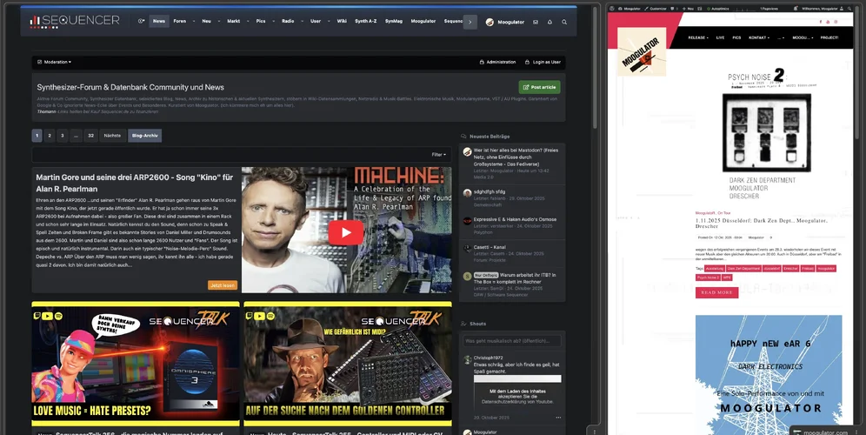The height and width of the screenshot is (435, 866).
Task: Expand the MOOGU... menu on Moogulator site
Action: (803, 37)
